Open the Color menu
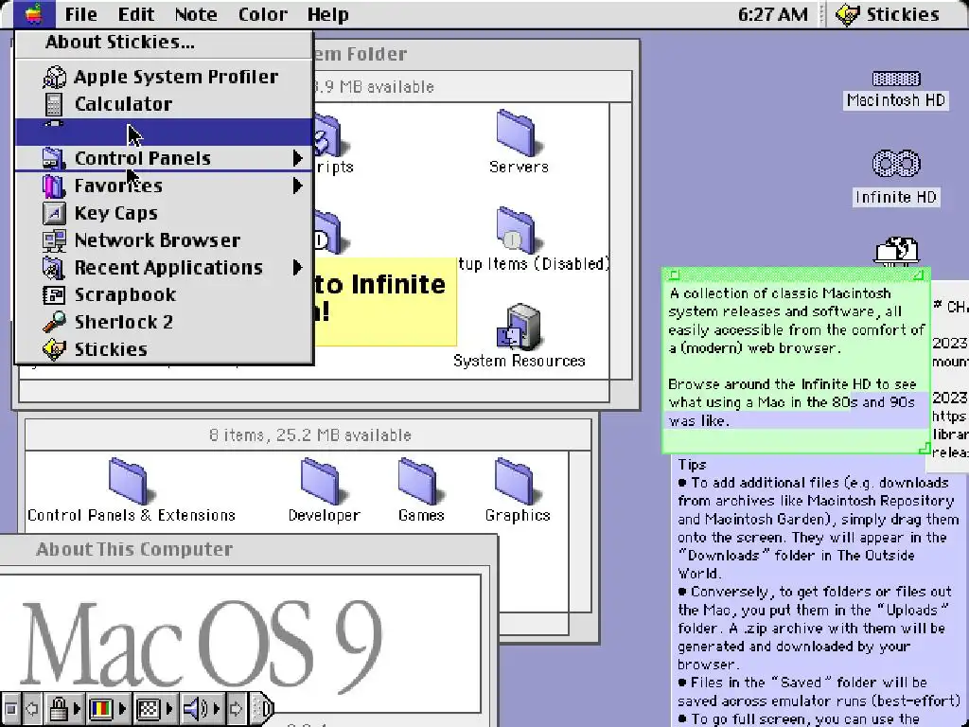 point(263,14)
